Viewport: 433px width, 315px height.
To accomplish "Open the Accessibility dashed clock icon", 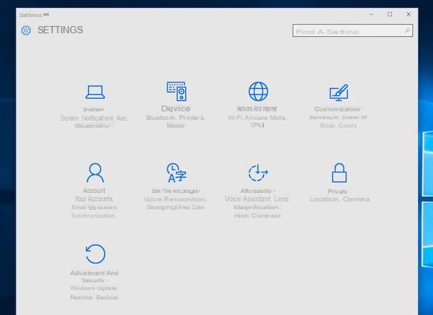I will click(x=258, y=173).
